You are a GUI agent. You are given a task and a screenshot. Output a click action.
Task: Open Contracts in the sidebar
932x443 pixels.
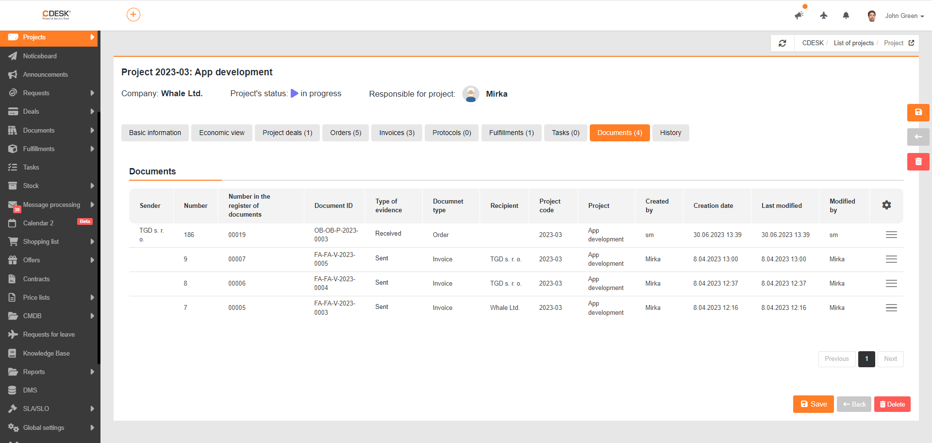[x=49, y=279]
